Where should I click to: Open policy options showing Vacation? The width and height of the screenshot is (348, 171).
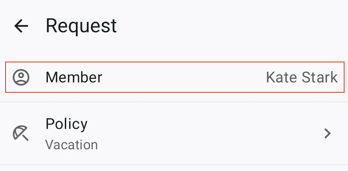(174, 133)
